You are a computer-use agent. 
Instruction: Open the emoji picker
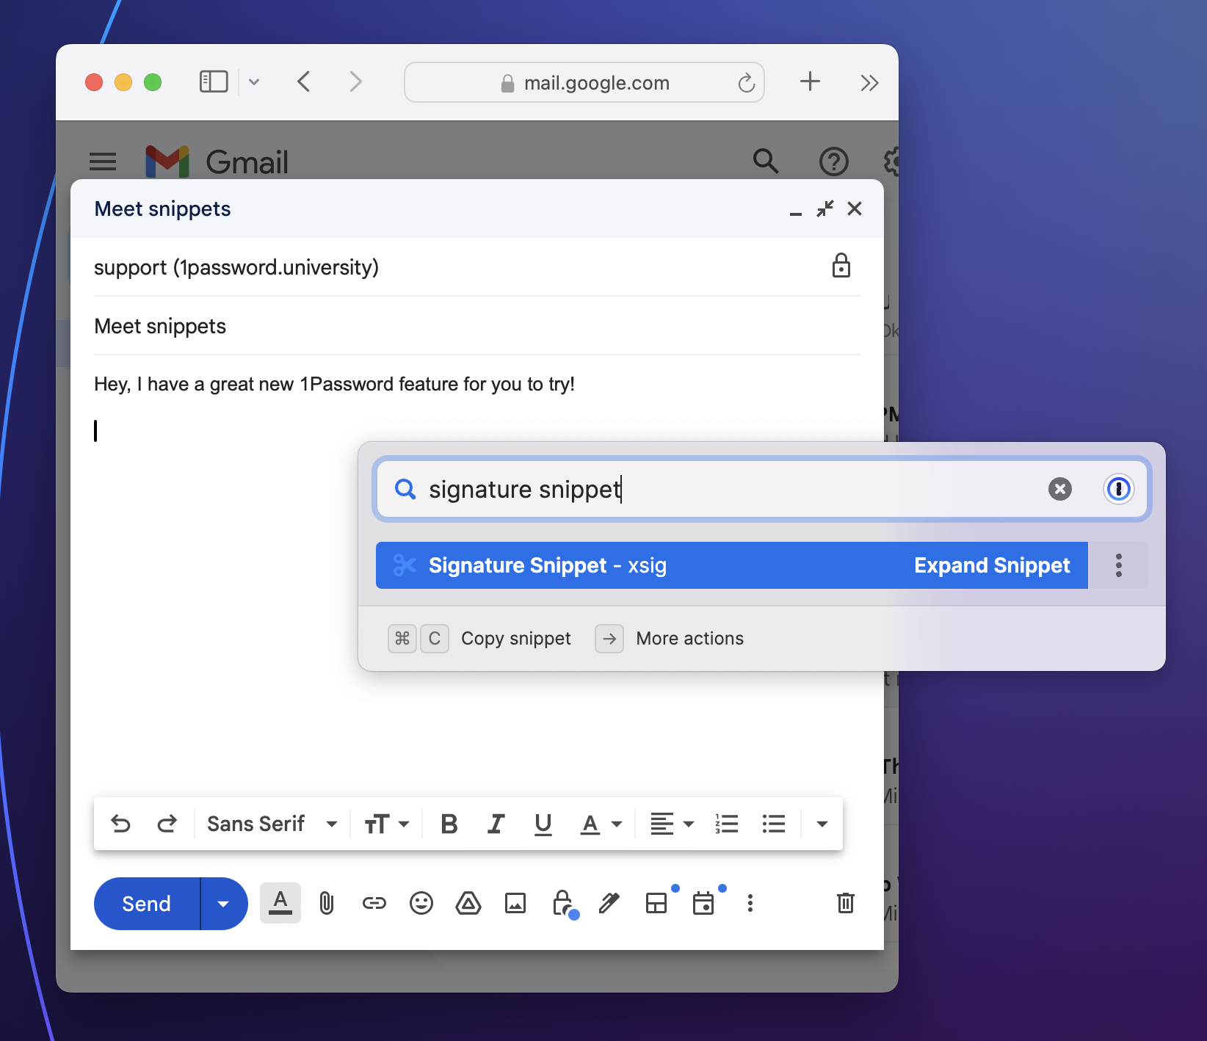[x=421, y=903]
